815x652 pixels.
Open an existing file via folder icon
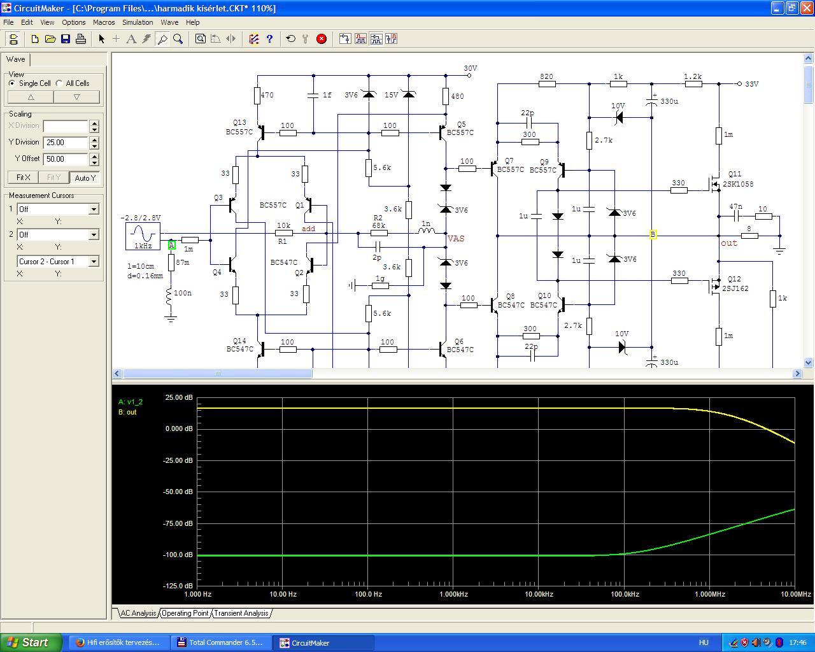50,39
